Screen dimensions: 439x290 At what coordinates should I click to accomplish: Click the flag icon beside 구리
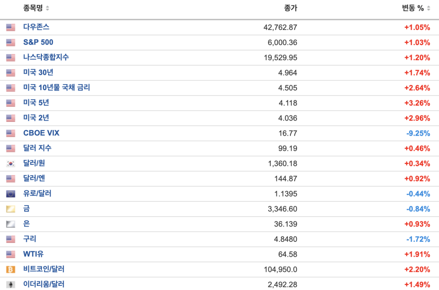coord(10,239)
